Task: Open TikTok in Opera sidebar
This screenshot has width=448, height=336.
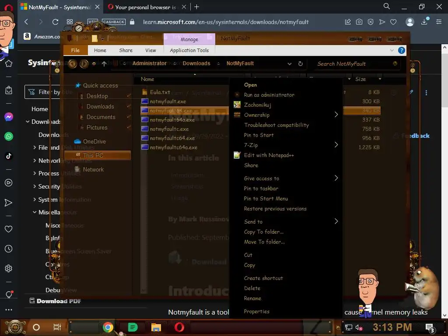Action: [x=9, y=156]
